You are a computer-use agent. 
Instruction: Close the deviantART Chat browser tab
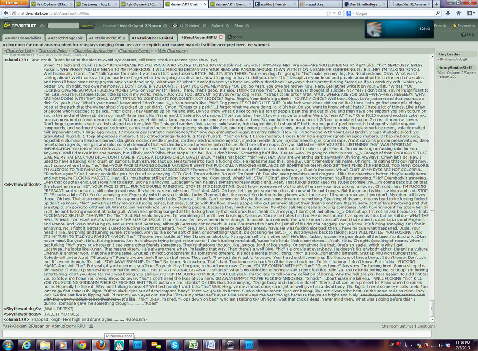(x=205, y=4)
